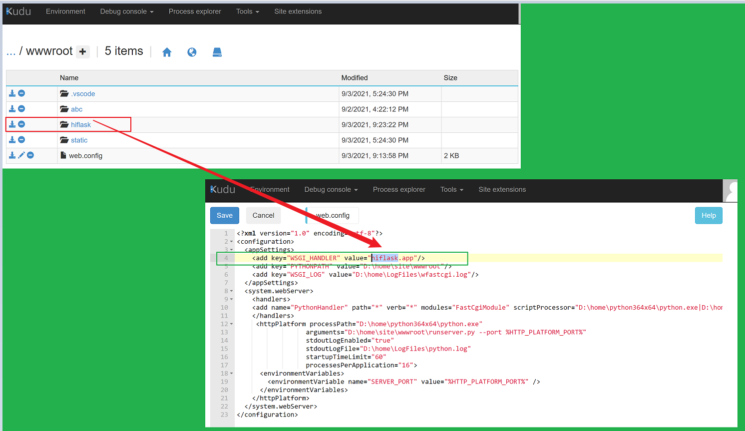Click the Help button in editor
Viewport: 745px width, 431px height.
tap(708, 215)
